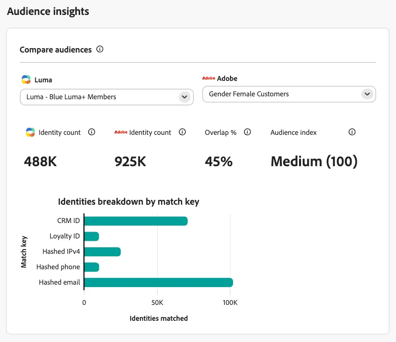Click the Overlap % info icon
The height and width of the screenshot is (342, 396).
(247, 132)
